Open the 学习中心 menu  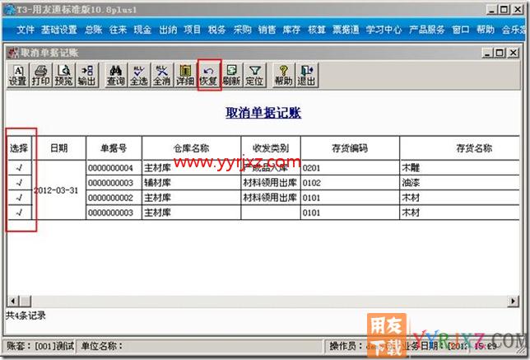point(384,30)
